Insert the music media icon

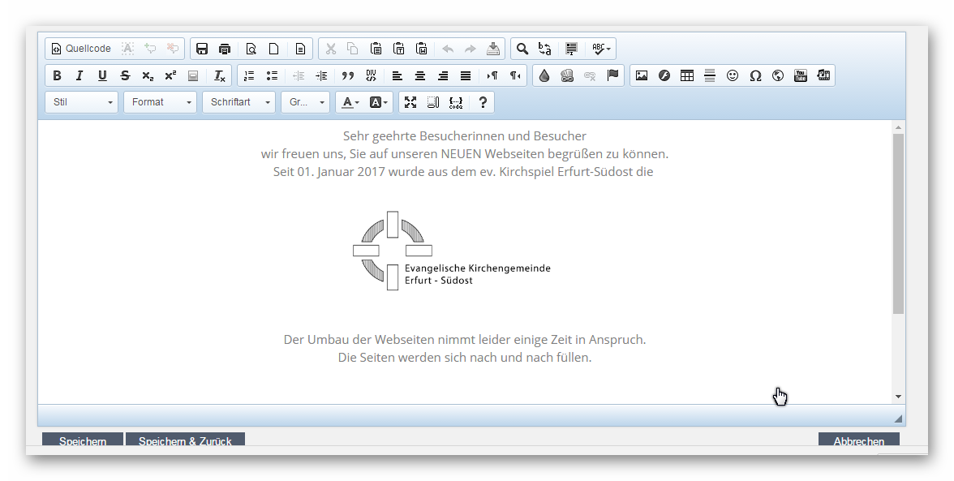(x=823, y=75)
